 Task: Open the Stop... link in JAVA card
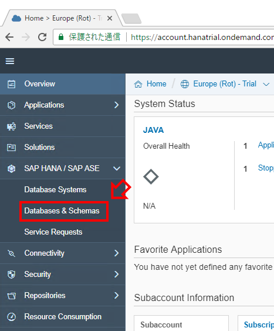pos(266,168)
